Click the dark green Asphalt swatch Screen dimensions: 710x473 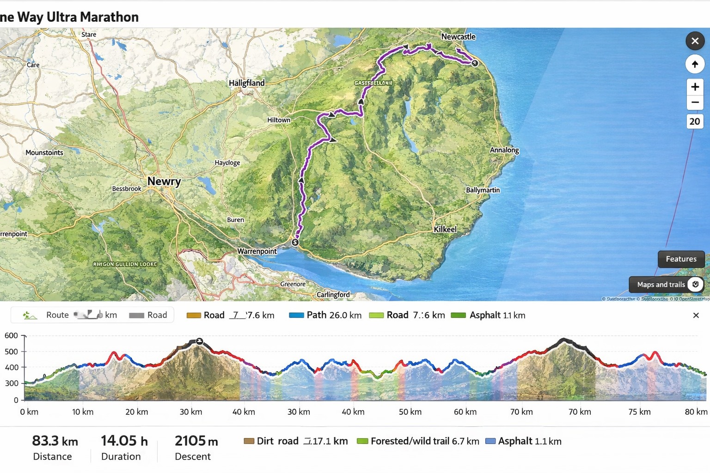click(x=458, y=315)
